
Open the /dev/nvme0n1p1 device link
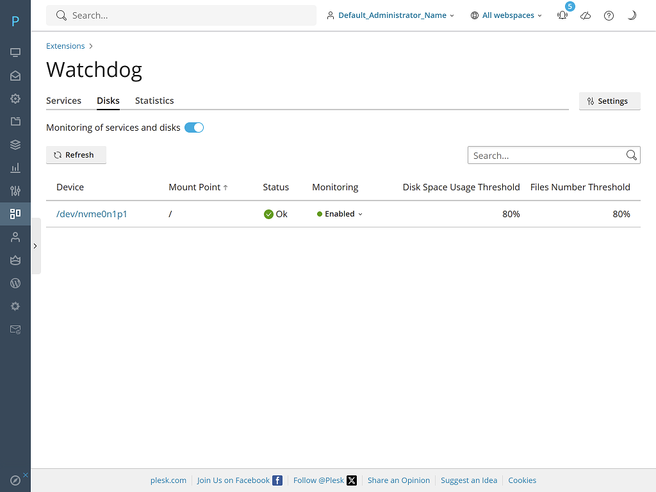point(92,214)
